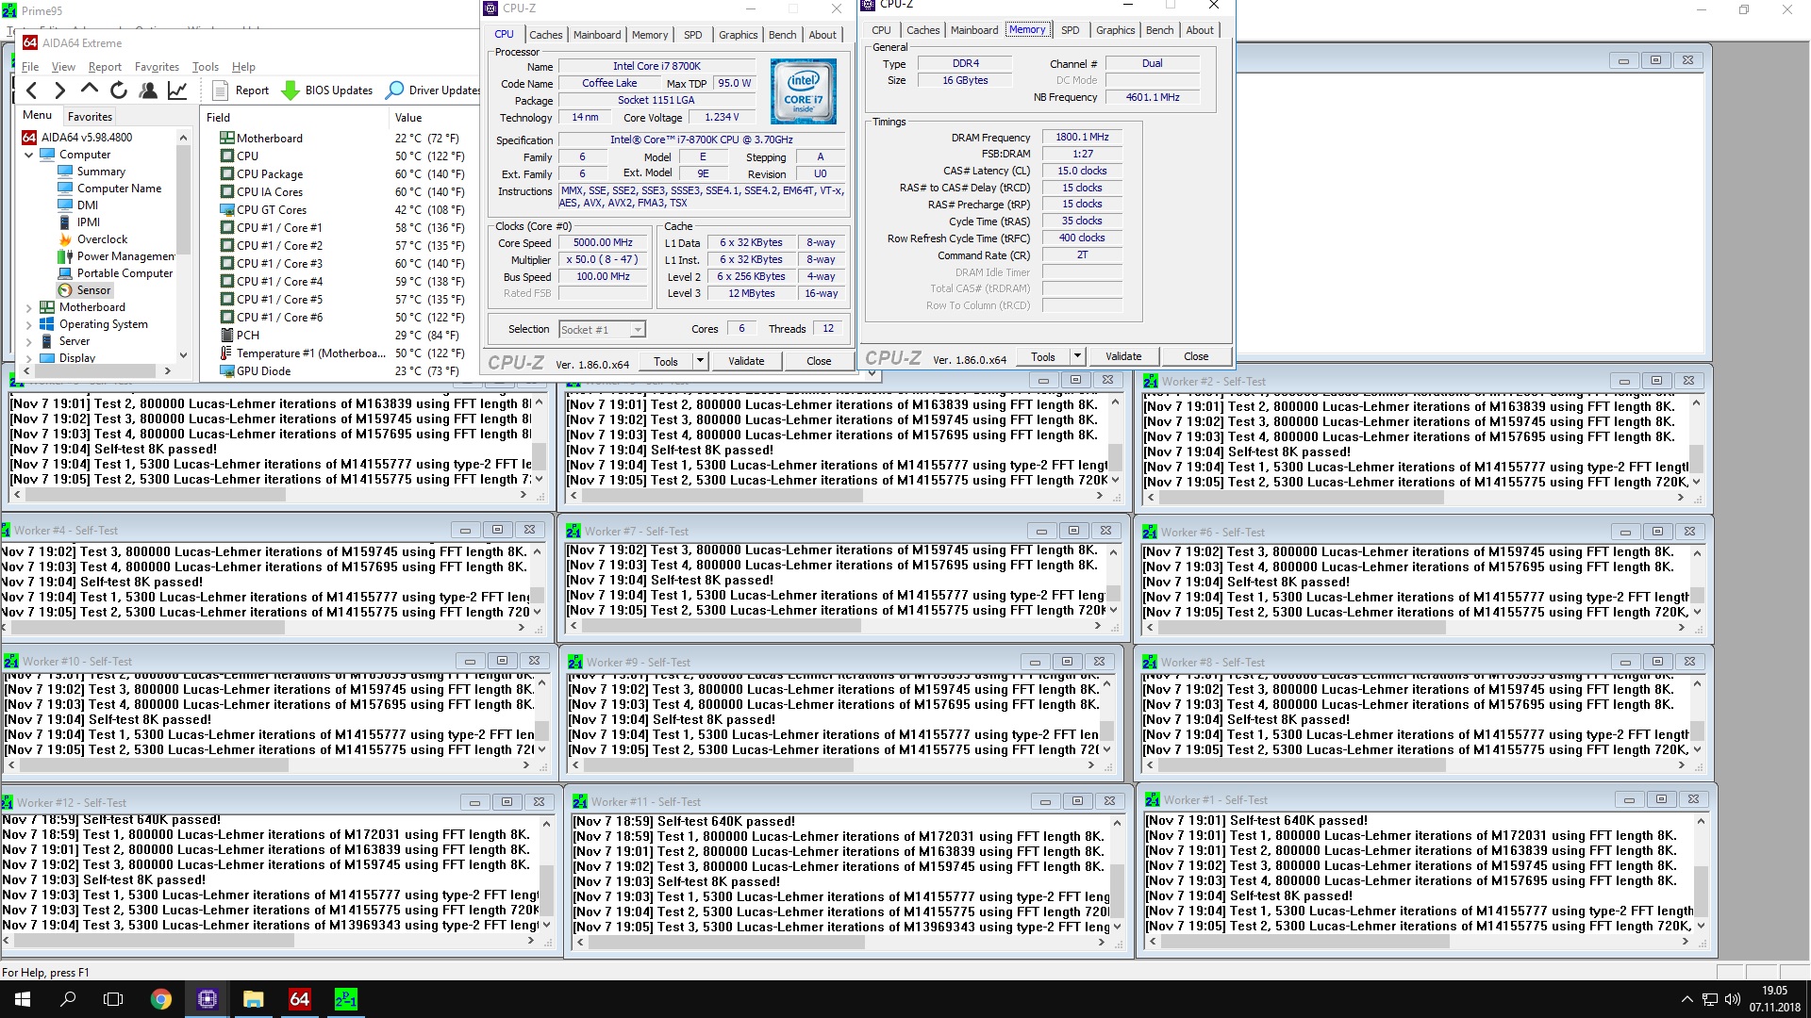The image size is (1811, 1018).
Task: Click the AIDA64 back navigation arrow
Action: pos(32,90)
